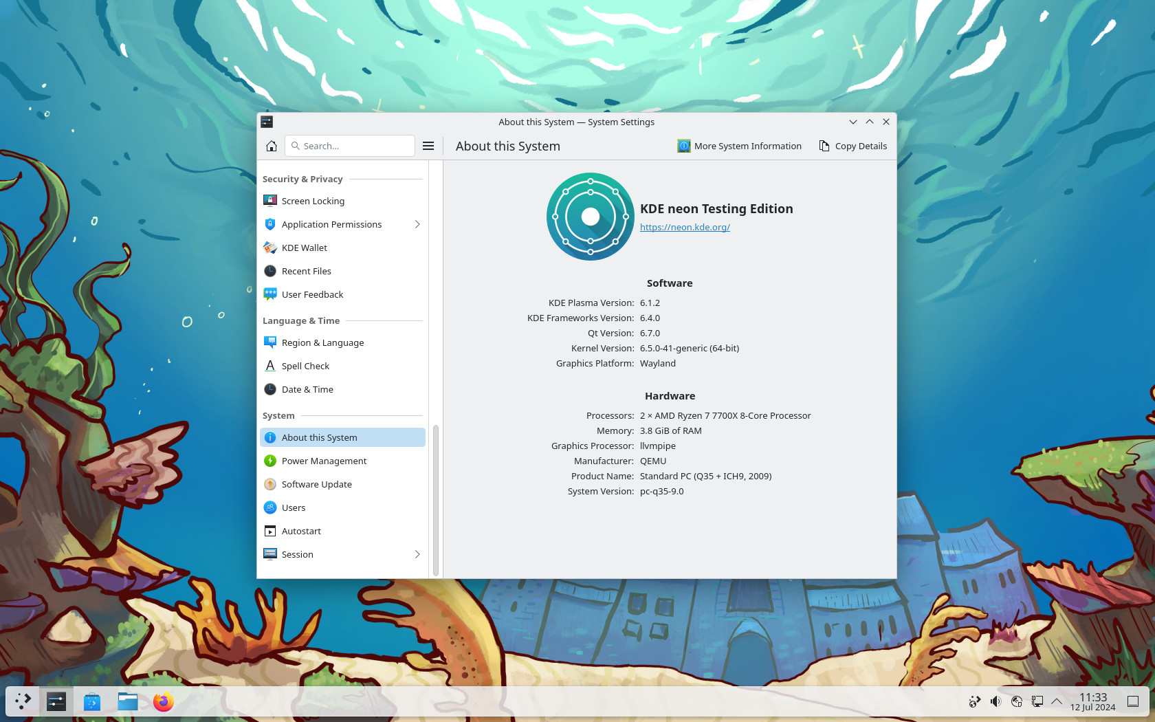Viewport: 1155px width, 722px height.
Task: Maximize the System Settings window
Action: click(x=870, y=122)
